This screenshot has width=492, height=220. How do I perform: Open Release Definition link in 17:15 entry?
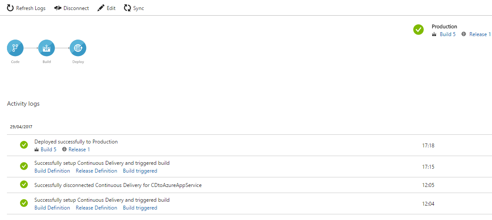[96, 171]
